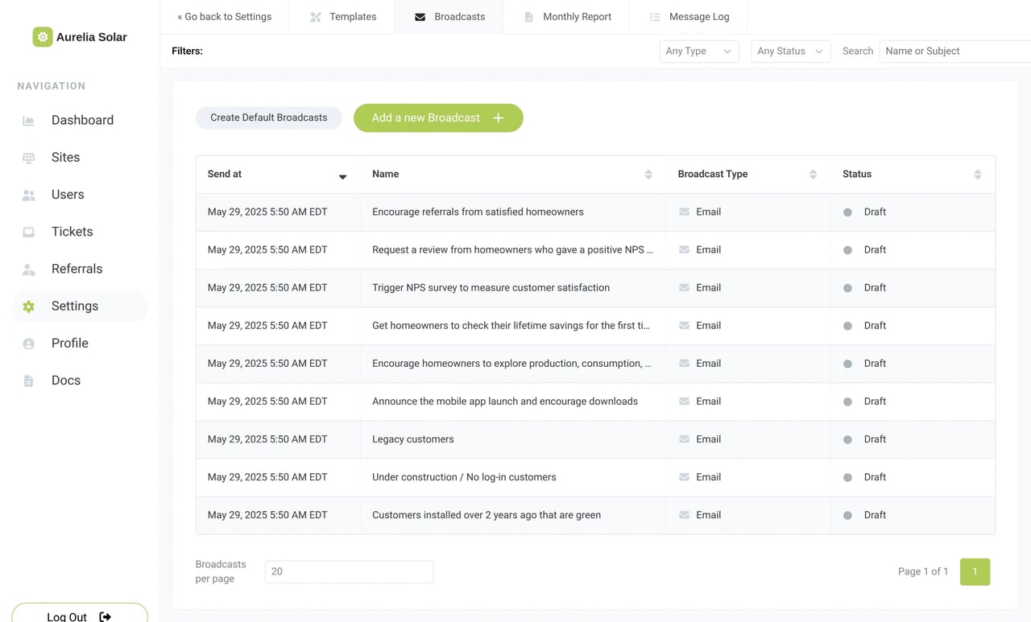Click the Aurelia Solar logo icon
Viewport: 1031px width, 622px height.
pyautogui.click(x=43, y=37)
